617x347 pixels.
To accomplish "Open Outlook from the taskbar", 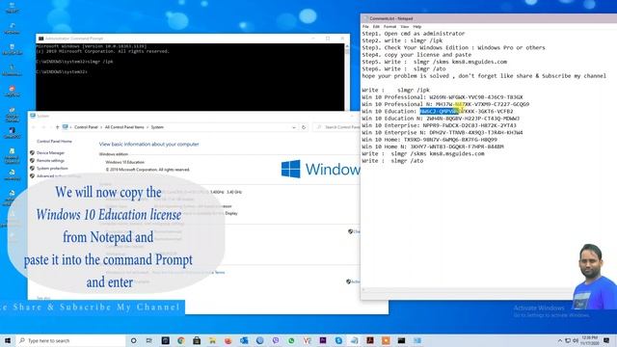I will click(244, 340).
